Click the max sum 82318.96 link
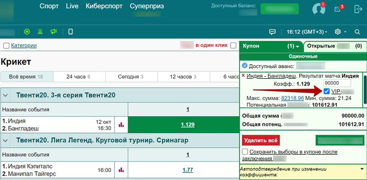The height and width of the screenshot is (180, 367). (x=292, y=98)
